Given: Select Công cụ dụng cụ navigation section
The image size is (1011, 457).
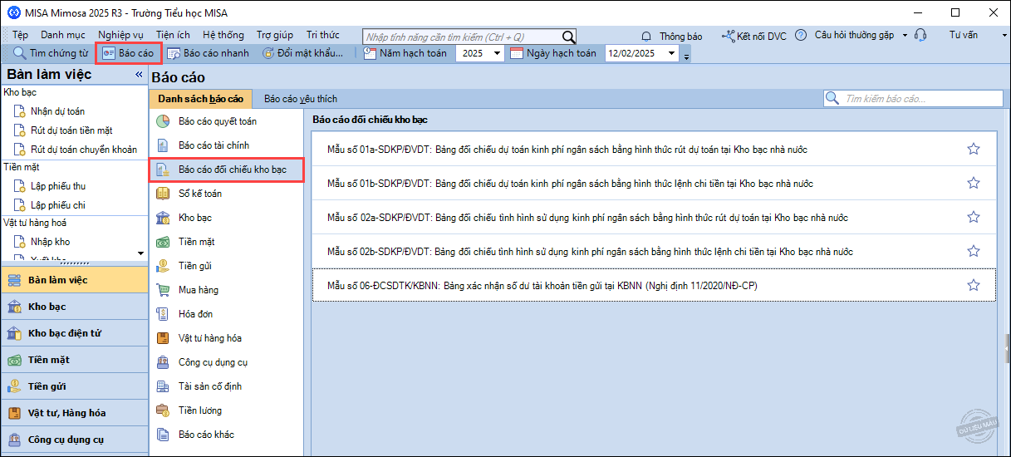Looking at the screenshot, I should click(x=74, y=440).
